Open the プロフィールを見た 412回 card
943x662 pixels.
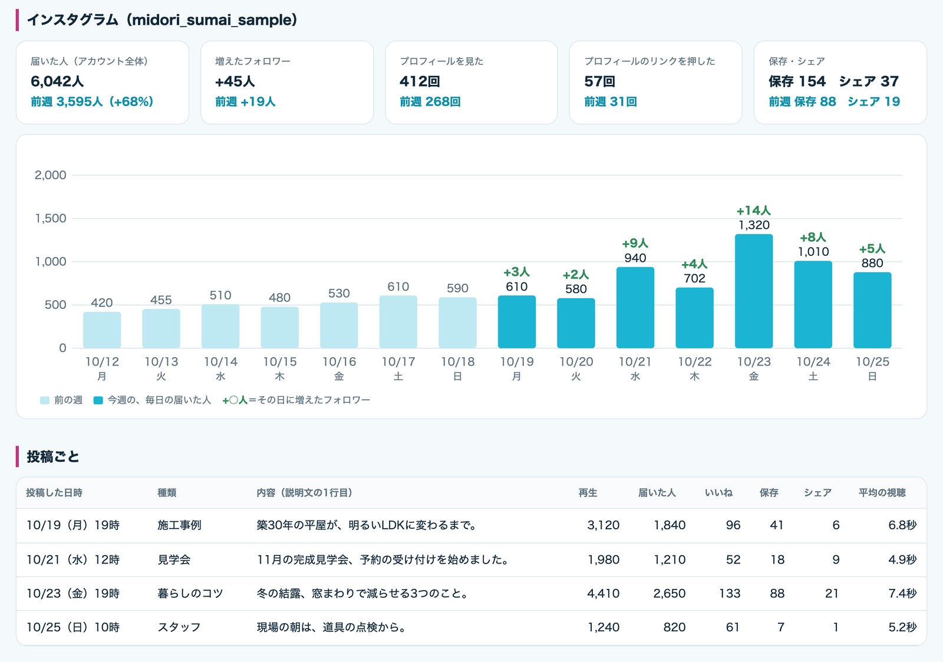click(471, 83)
